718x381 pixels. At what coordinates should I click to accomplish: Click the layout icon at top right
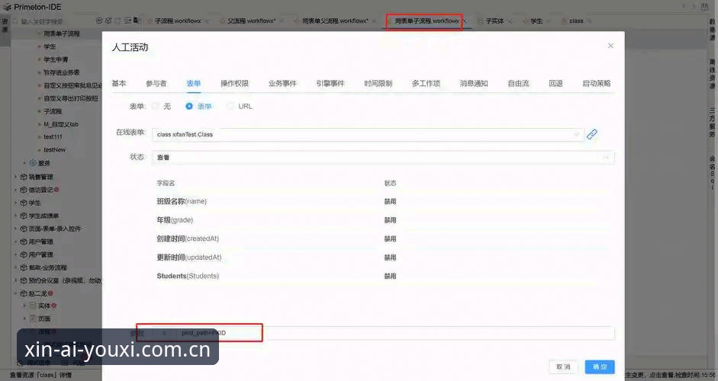coord(705,6)
